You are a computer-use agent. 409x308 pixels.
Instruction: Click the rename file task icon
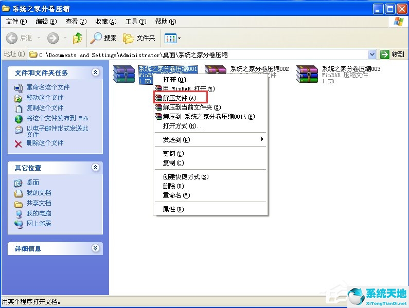pyautogui.click(x=19, y=88)
